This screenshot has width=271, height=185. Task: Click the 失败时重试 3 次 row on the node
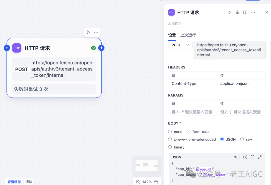tap(54, 89)
